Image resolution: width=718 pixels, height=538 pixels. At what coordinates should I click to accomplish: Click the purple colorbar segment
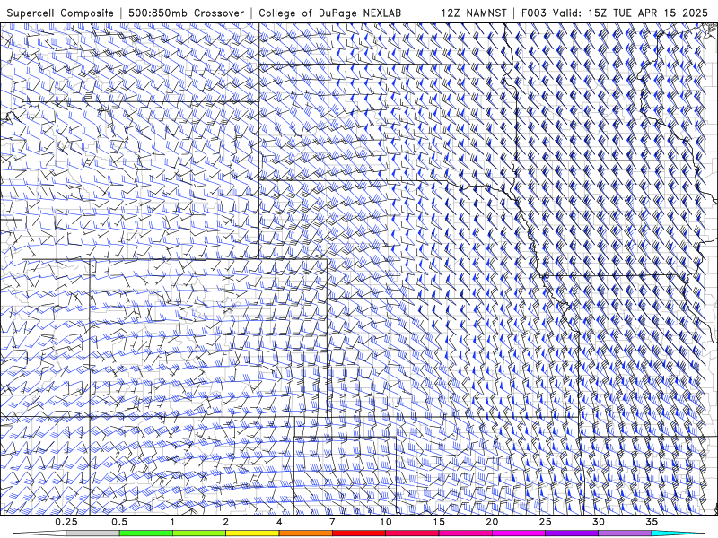572,534
